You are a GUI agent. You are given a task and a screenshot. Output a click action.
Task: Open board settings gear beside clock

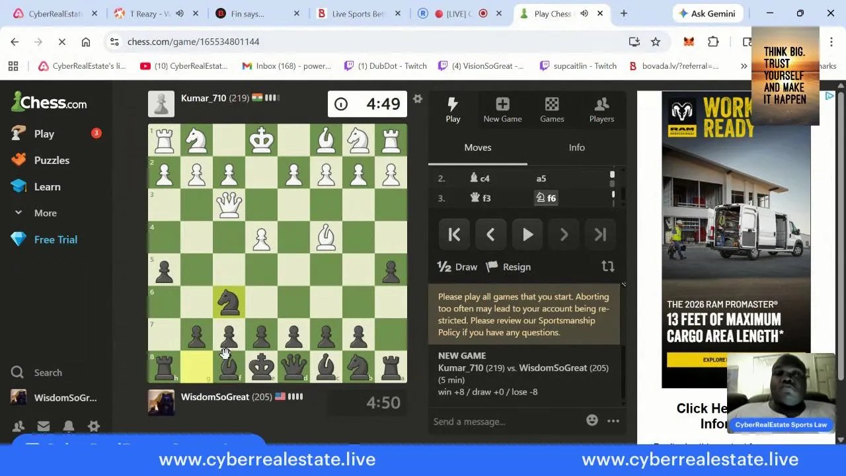[x=418, y=99]
